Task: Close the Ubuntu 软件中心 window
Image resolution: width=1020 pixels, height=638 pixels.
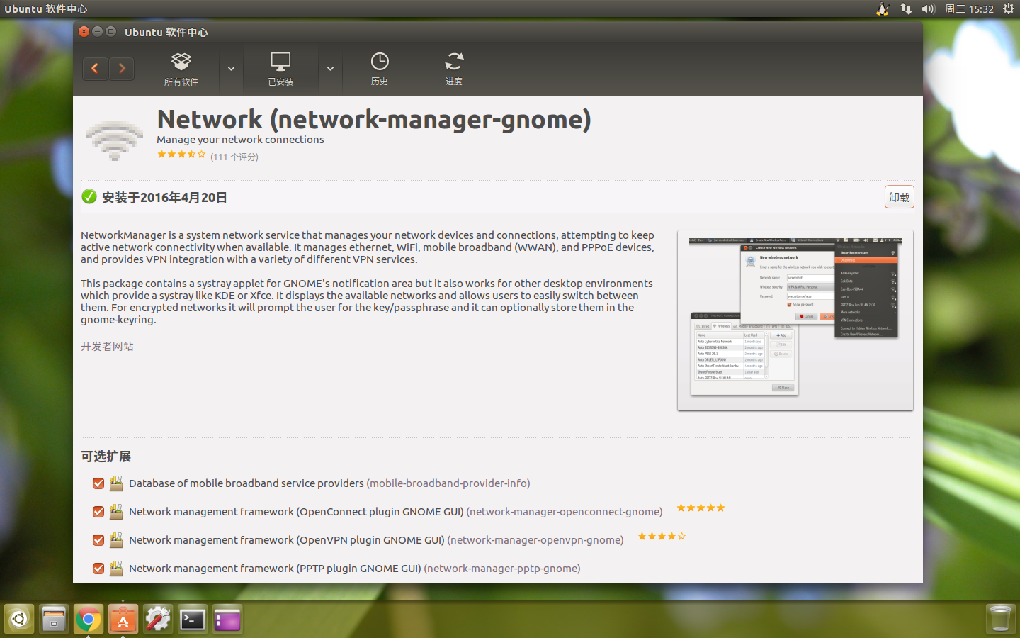Action: (x=84, y=32)
